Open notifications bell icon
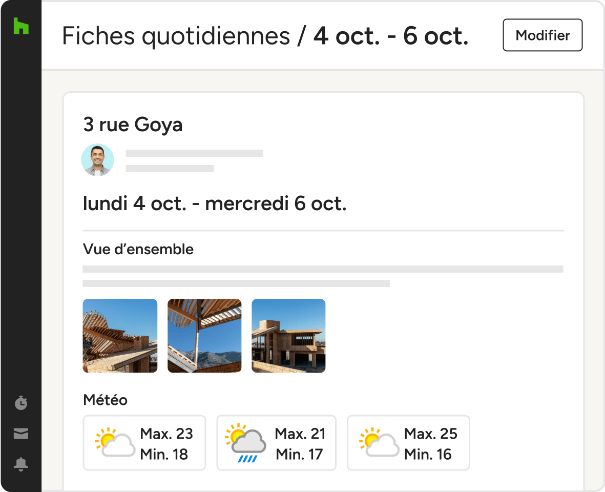 click(21, 464)
